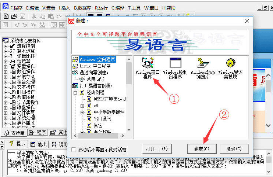Click the New file toolbar icon
The width and height of the screenshot is (273, 177).
[x=6, y=16]
